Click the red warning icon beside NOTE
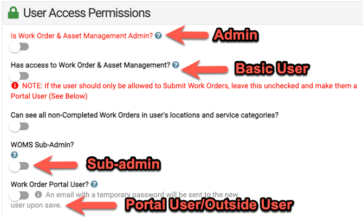 click(15, 87)
